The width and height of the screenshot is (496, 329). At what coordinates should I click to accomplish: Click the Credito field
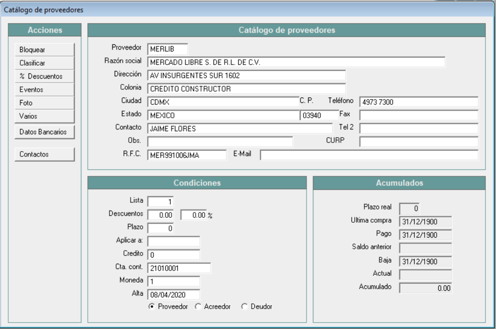pyautogui.click(x=173, y=255)
